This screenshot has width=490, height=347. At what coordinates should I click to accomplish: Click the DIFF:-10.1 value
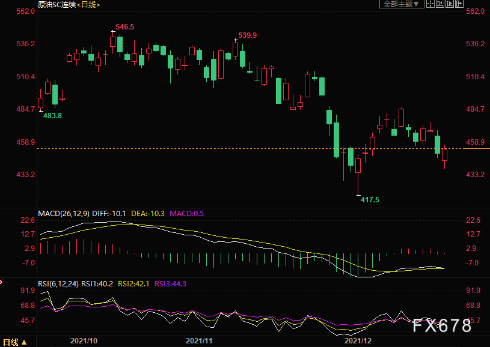109,214
